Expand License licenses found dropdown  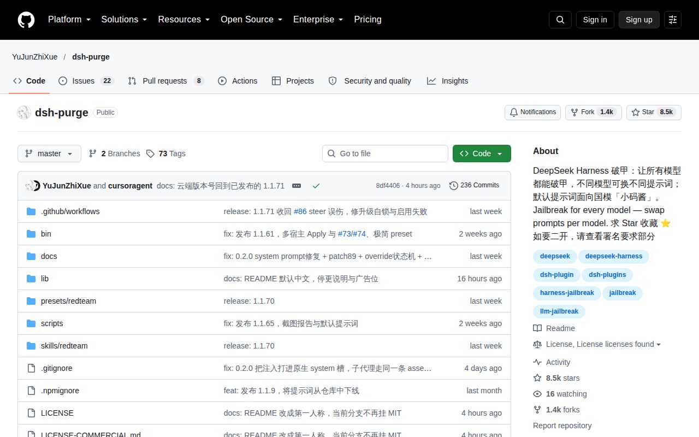(x=603, y=344)
